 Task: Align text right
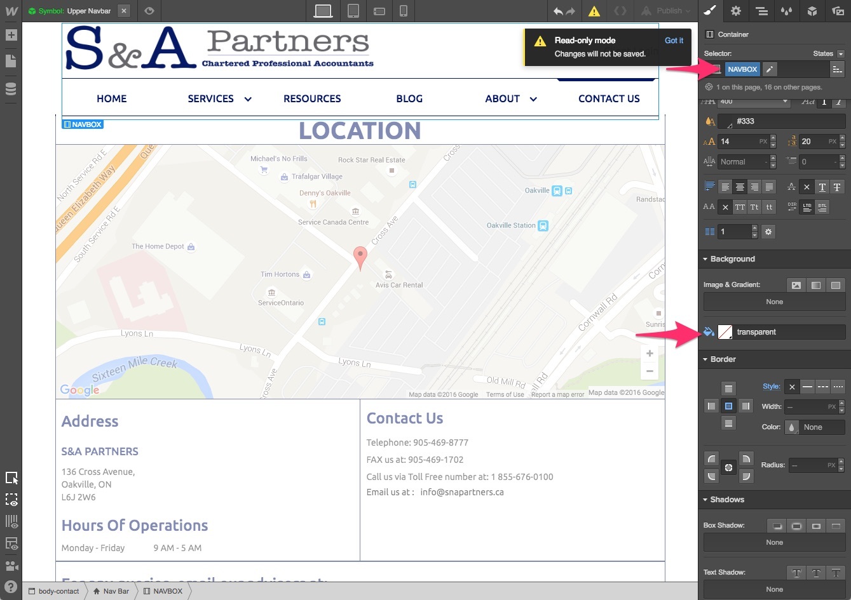click(x=754, y=187)
